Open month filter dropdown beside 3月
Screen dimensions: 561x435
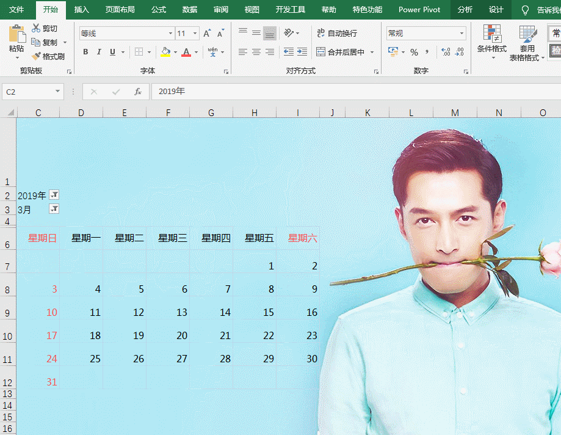(x=54, y=209)
